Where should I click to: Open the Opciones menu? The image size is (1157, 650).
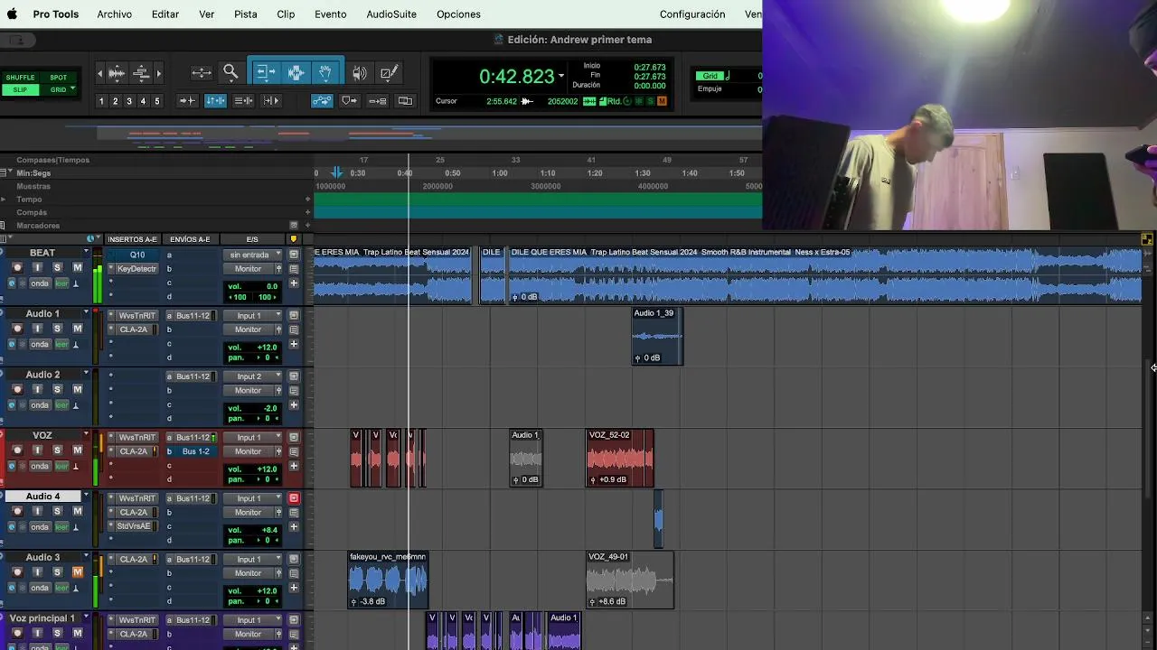point(458,14)
